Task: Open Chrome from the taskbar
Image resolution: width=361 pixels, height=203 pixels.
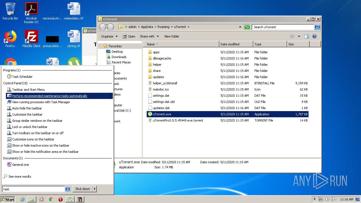Action: pyautogui.click(x=51, y=199)
